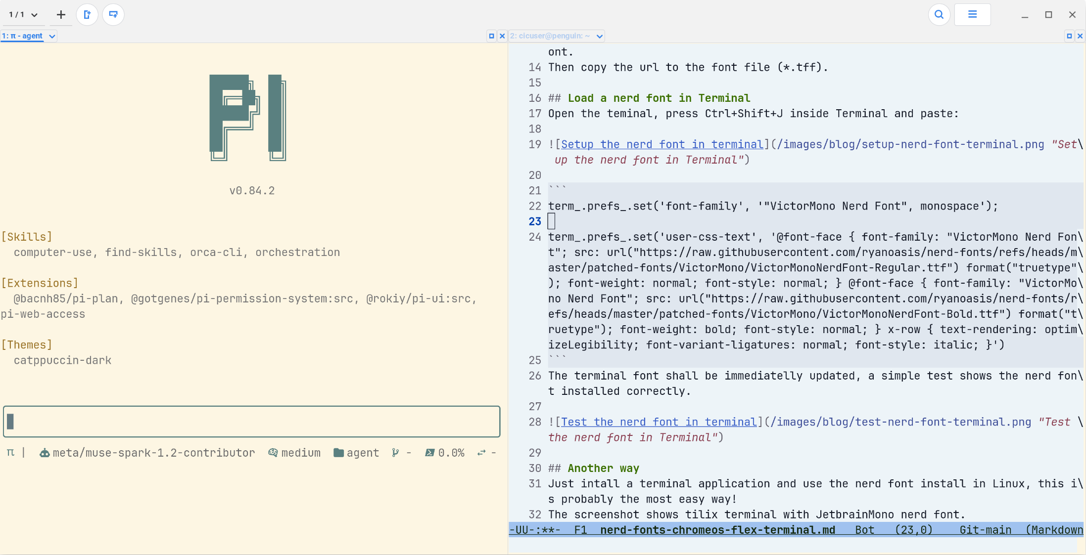This screenshot has width=1086, height=555.
Task: Add a new session with the plus button
Action: pos(61,15)
